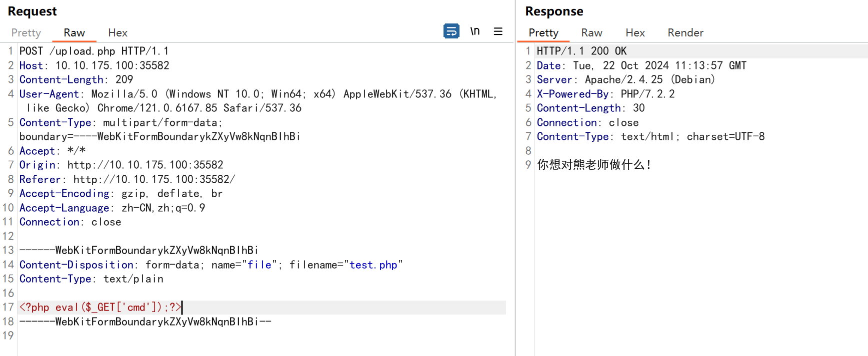Click the Response panel title
Screen dimensions: 868x356
554,11
